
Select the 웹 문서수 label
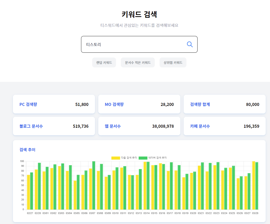click(x=113, y=126)
